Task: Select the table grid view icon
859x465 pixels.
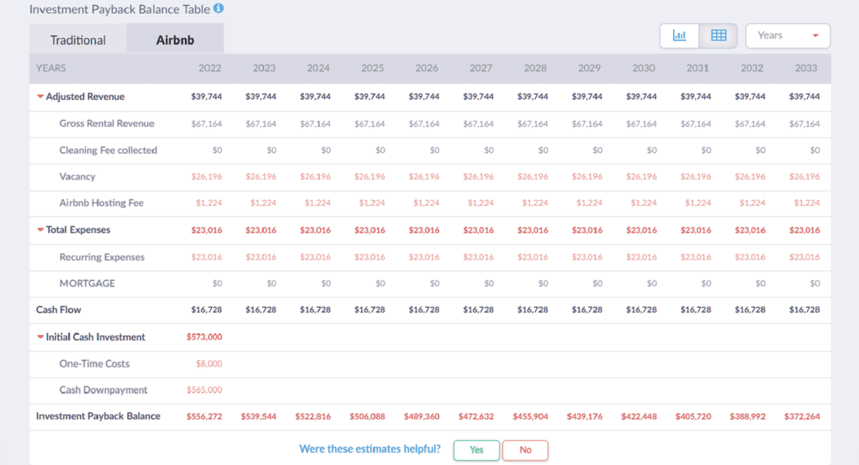Action: point(717,35)
